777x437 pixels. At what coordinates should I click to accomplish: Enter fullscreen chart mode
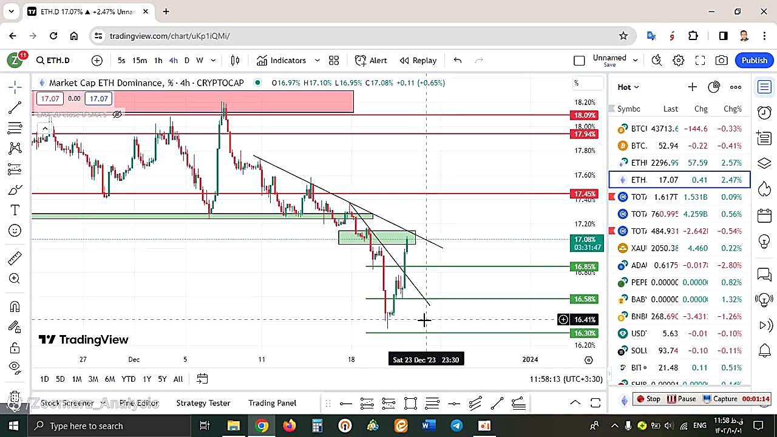click(x=700, y=60)
